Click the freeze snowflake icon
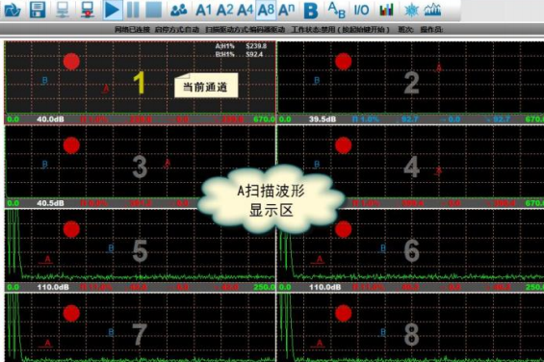Viewport: 544px width, 362px height. tap(411, 10)
